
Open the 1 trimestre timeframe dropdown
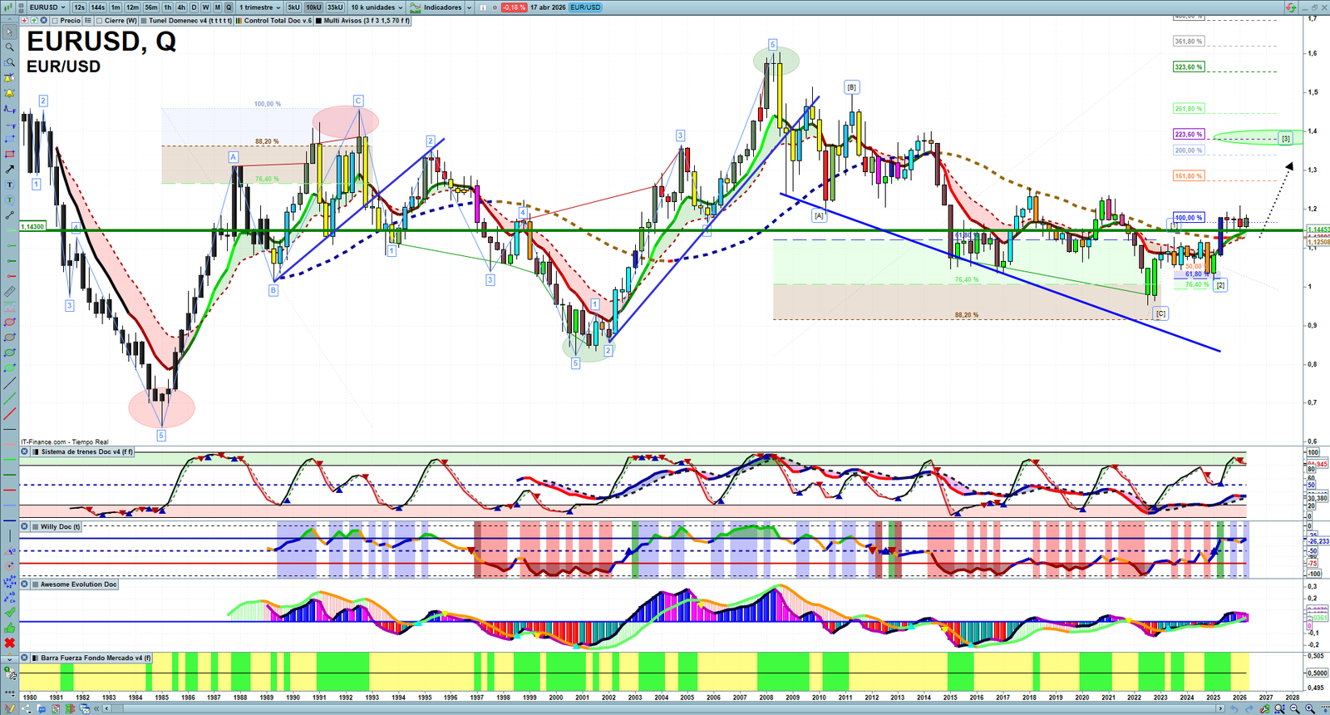pyautogui.click(x=260, y=7)
